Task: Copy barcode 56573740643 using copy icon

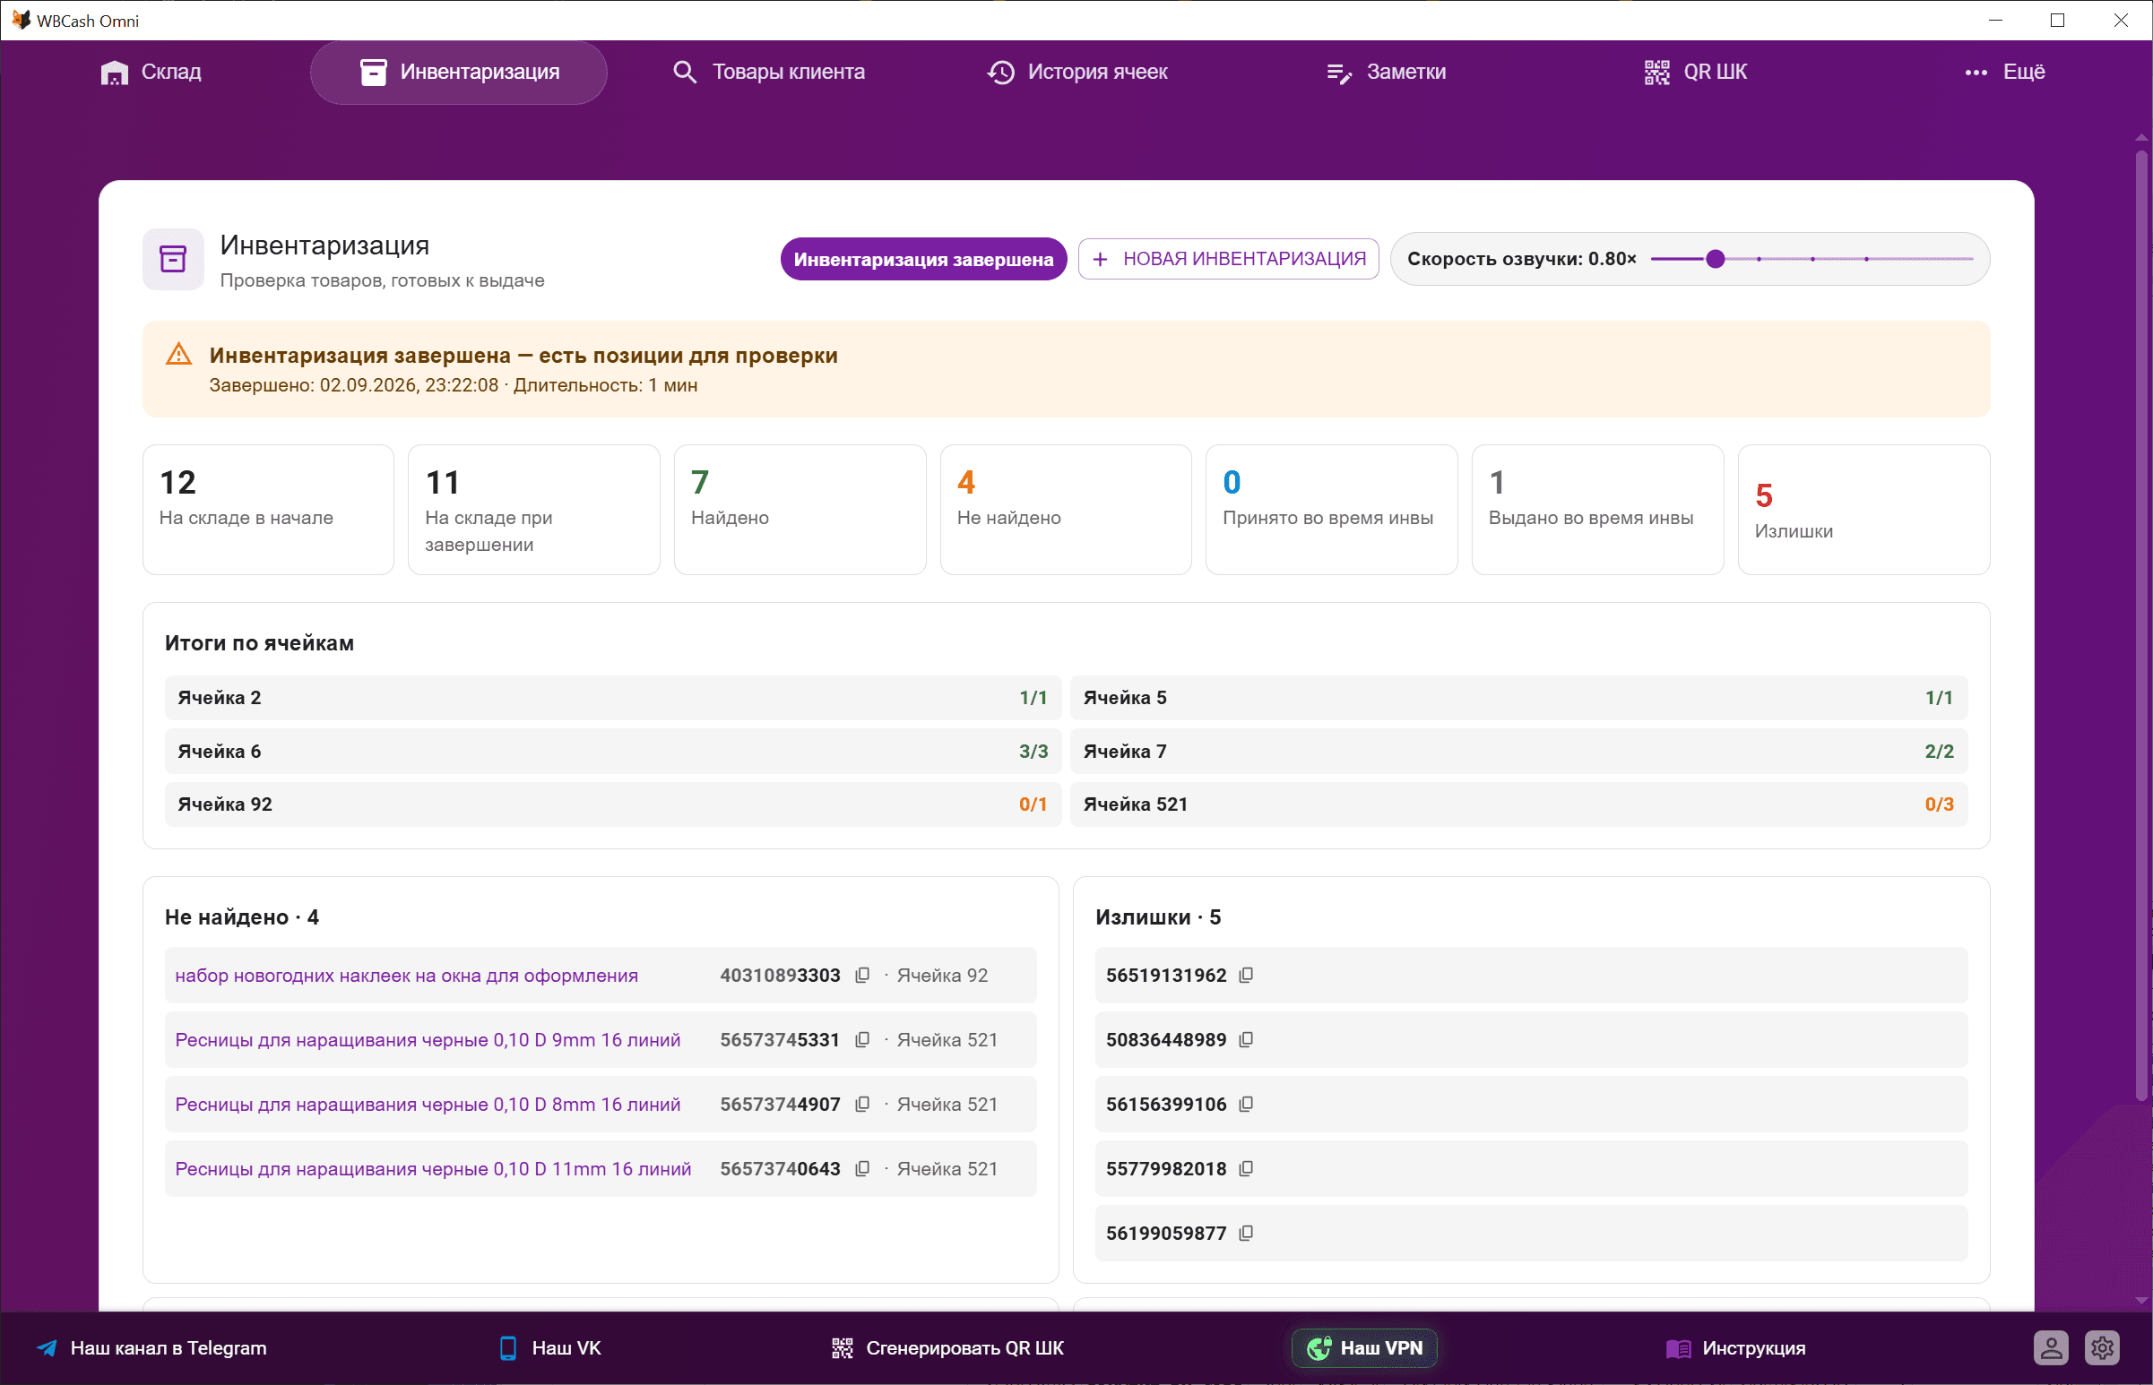Action: pos(862,1169)
